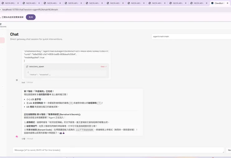The height and width of the screenshot is (158, 231).
Task: Click the 現在遊戲擁有 5 個完整的關卡 line
Action: coord(46,94)
